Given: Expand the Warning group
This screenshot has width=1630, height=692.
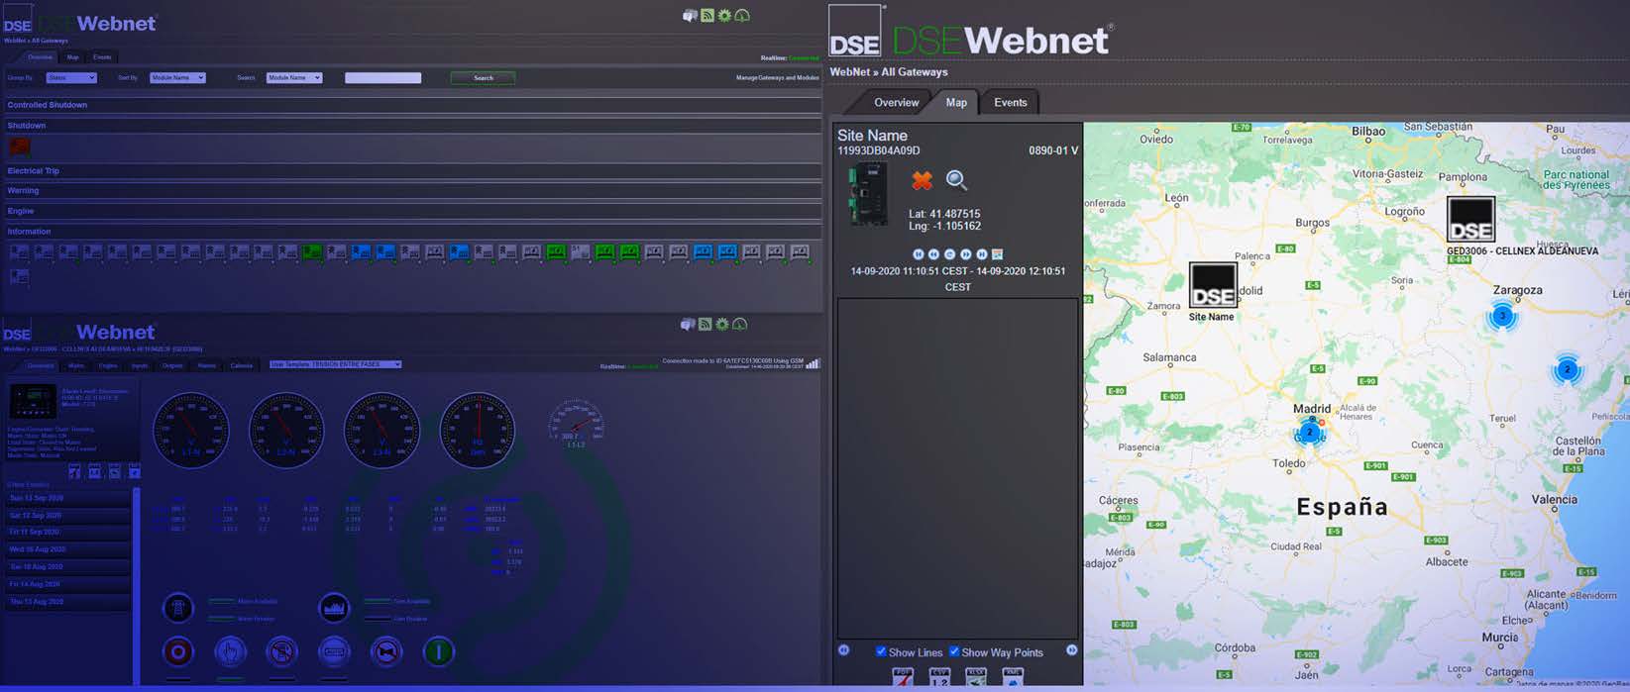Looking at the screenshot, I should click(412, 191).
